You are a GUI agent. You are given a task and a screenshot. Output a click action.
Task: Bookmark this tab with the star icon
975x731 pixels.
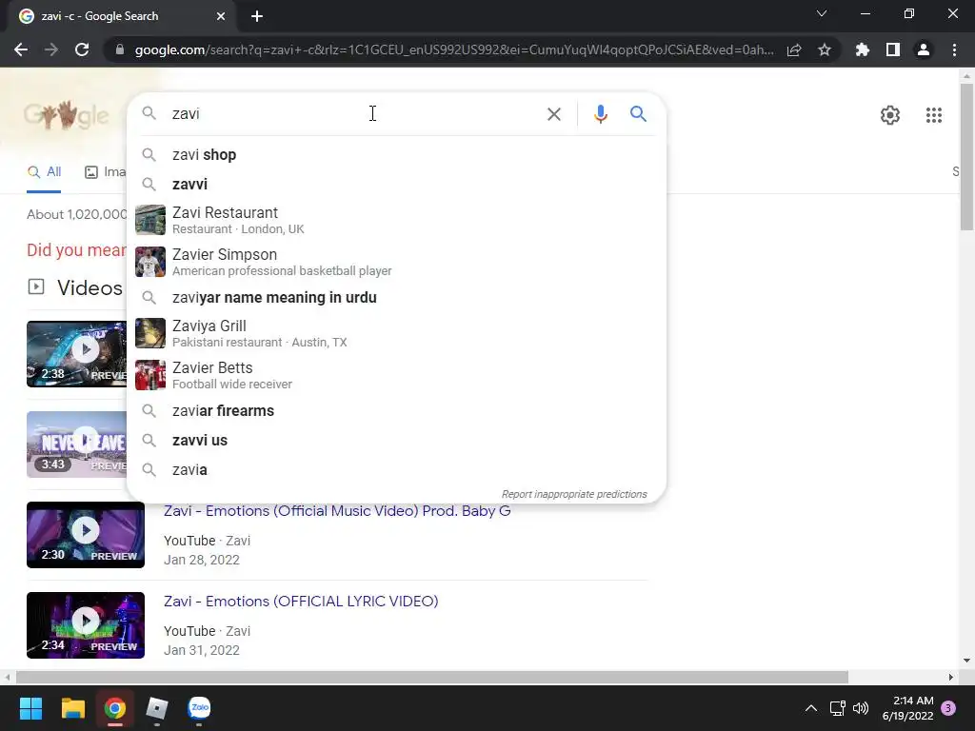(x=825, y=49)
